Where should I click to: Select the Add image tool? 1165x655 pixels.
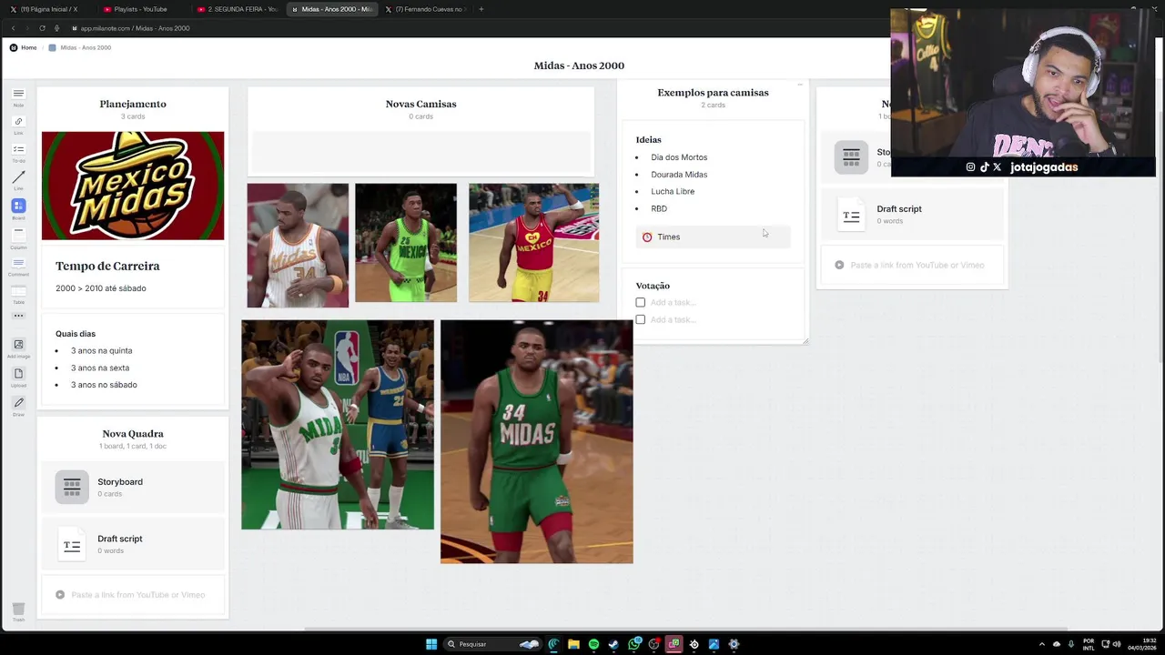click(x=18, y=348)
